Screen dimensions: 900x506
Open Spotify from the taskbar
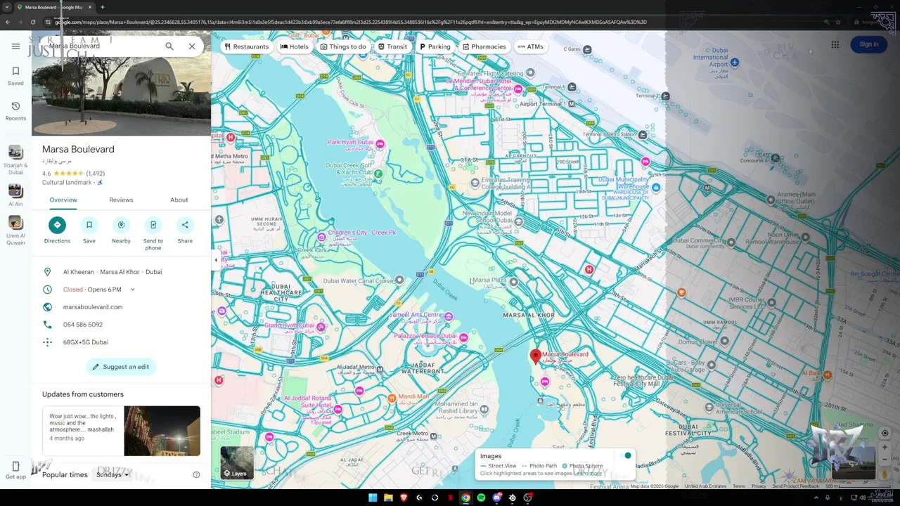pos(481,498)
